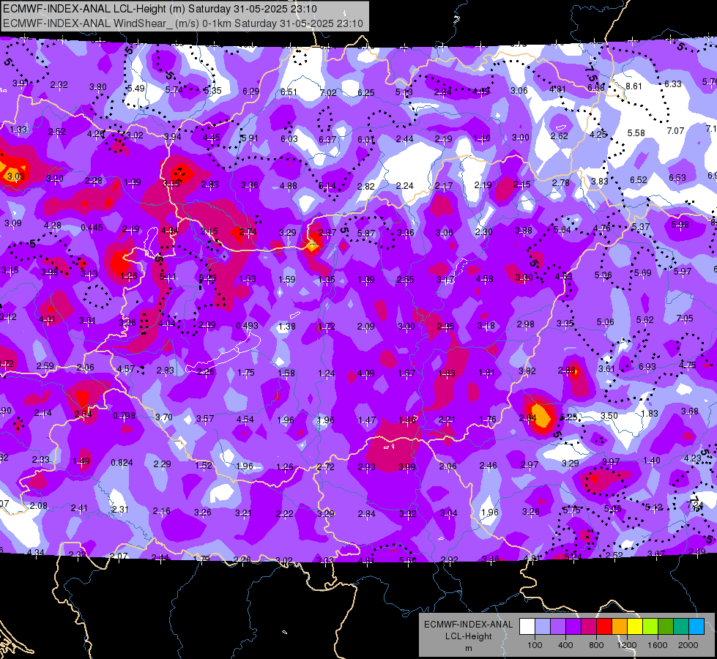Viewport: 717px width, 659px height.
Task: Click the legend tick label "2000"
Action: [x=688, y=645]
